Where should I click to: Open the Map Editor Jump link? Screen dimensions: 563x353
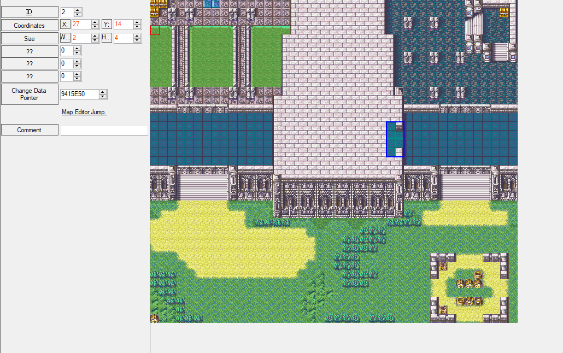point(84,112)
